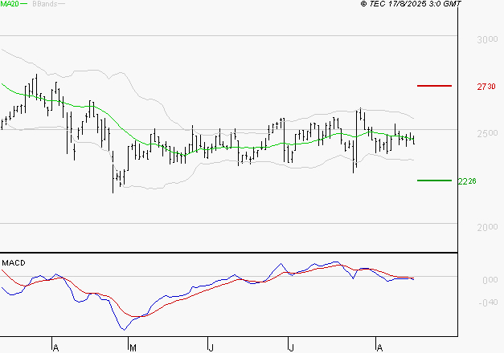Image resolution: width=504 pixels, height=353 pixels.
Task: Select the first J month marker
Action: (x=210, y=347)
